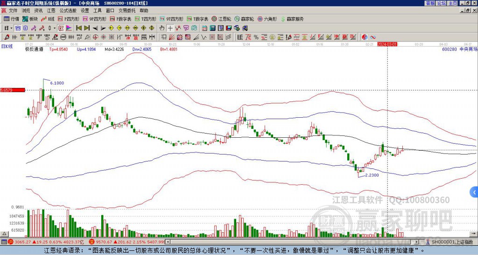
Task: Open 赢家服务 from the toolbar
Action: [292, 19]
